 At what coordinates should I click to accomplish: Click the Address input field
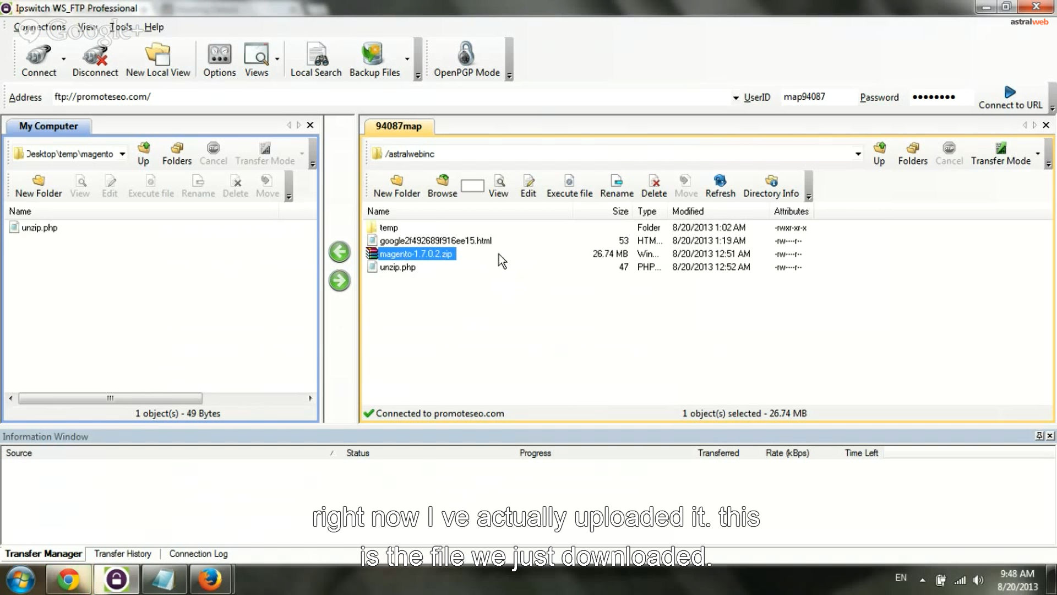[391, 97]
